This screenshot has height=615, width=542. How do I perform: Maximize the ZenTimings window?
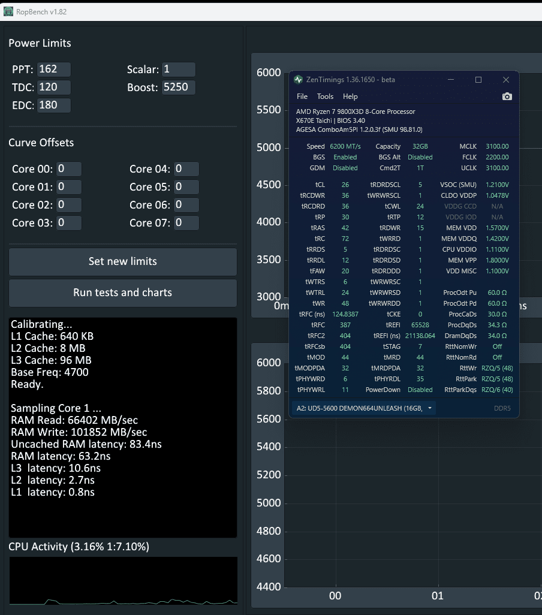tap(478, 80)
